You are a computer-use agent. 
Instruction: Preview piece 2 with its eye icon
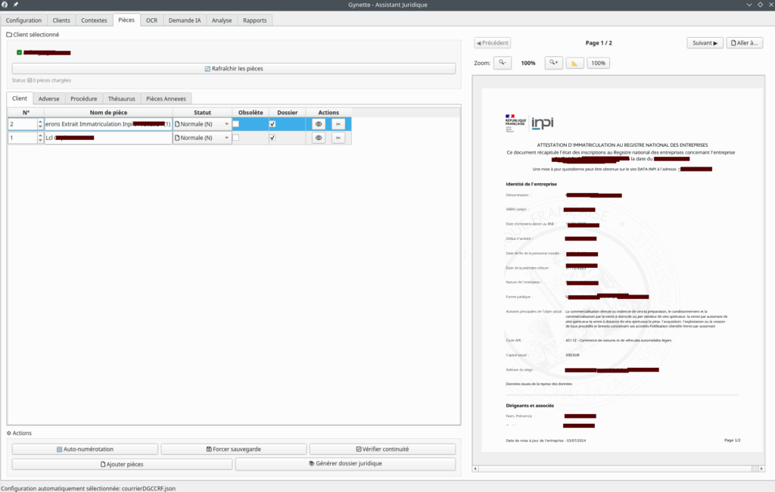(x=319, y=124)
